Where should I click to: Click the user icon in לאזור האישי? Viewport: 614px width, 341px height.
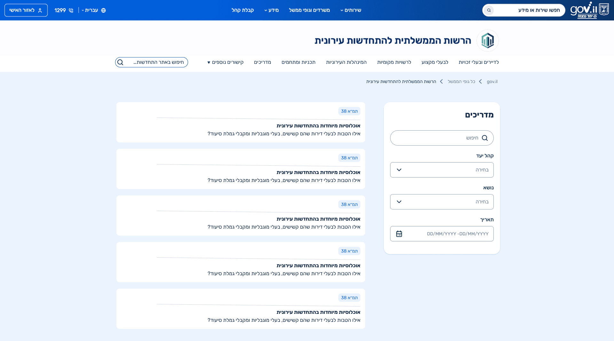click(x=40, y=10)
